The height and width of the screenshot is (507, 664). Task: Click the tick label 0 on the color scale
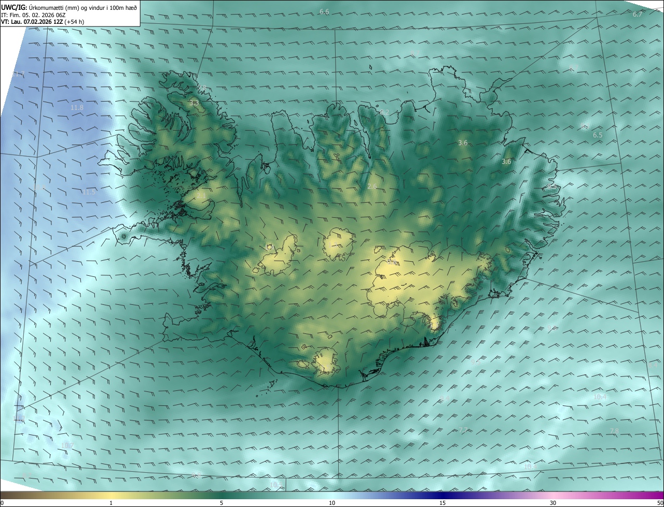pos(2,503)
